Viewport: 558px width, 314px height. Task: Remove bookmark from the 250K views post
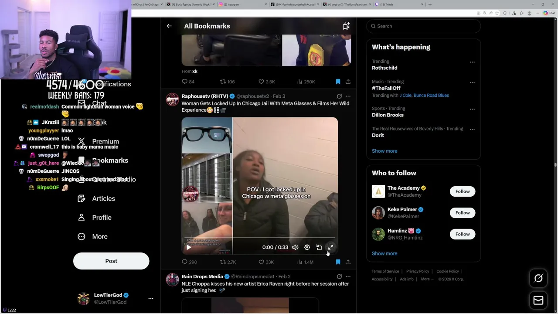pos(338,82)
